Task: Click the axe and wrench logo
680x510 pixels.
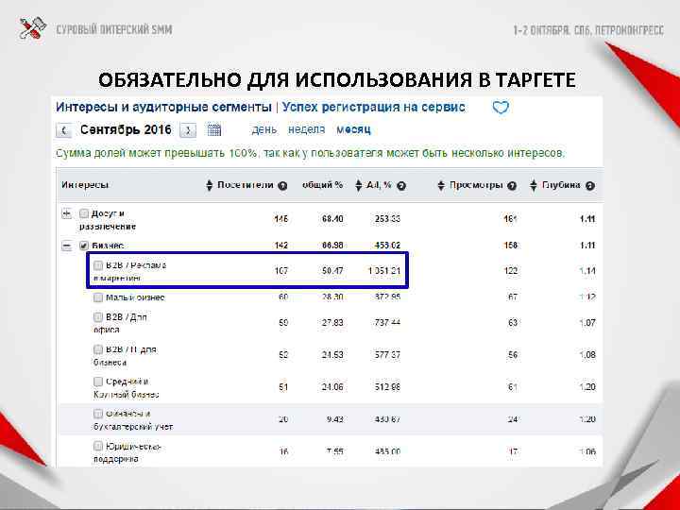Action: tap(32, 28)
